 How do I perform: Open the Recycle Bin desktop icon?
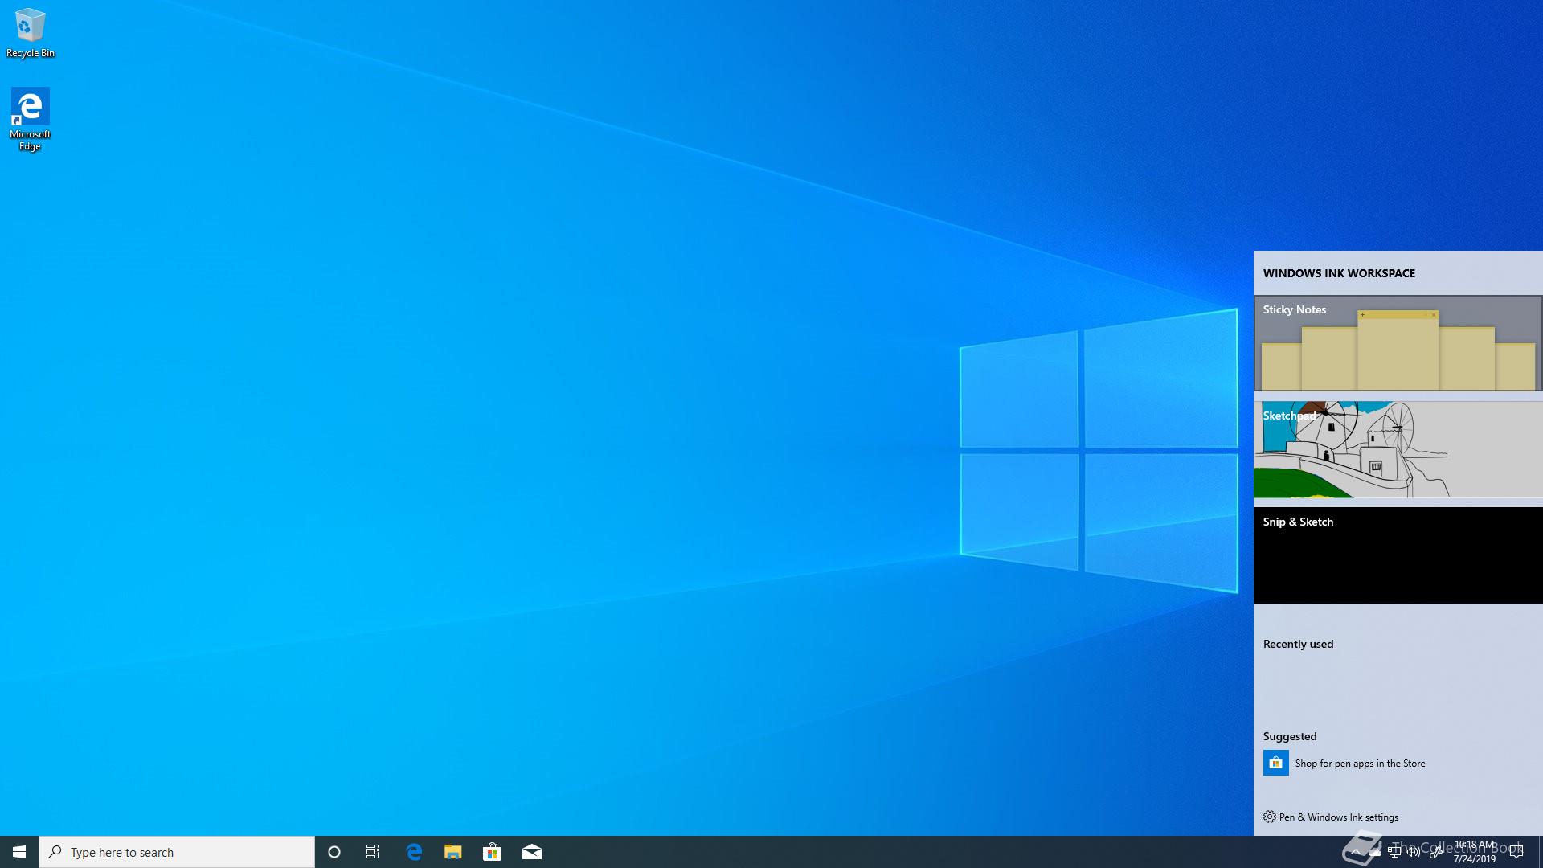point(31,32)
